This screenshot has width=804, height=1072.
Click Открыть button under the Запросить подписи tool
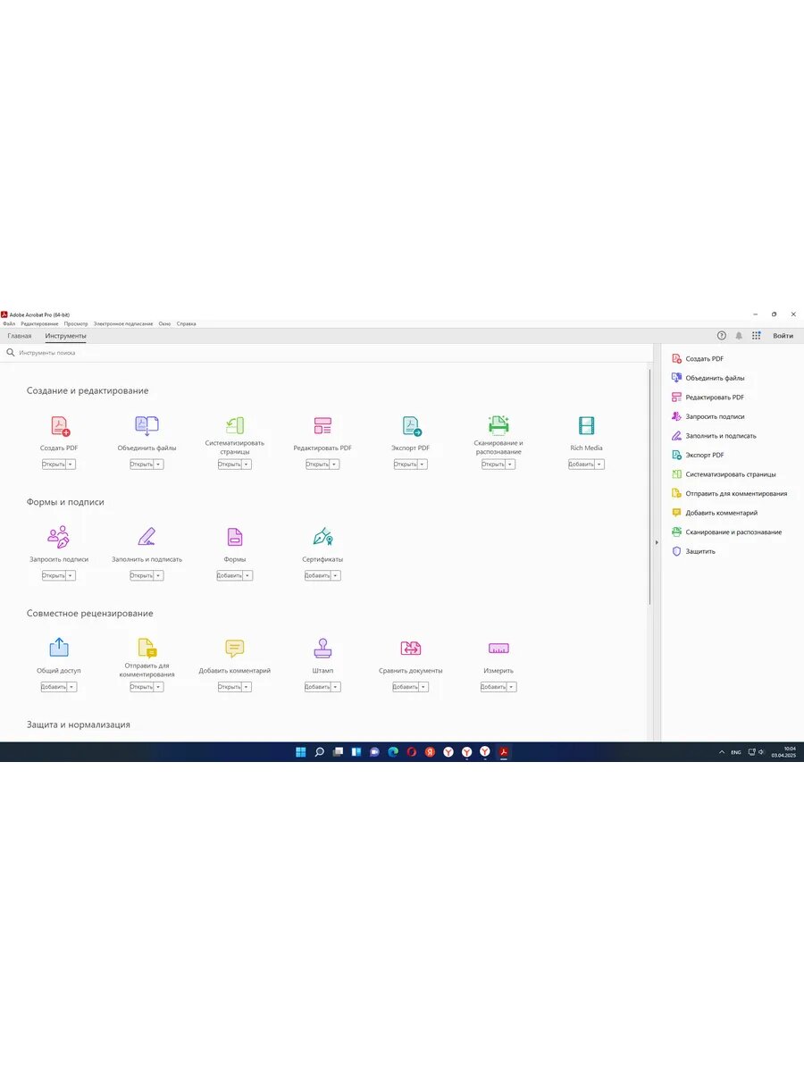(x=54, y=575)
